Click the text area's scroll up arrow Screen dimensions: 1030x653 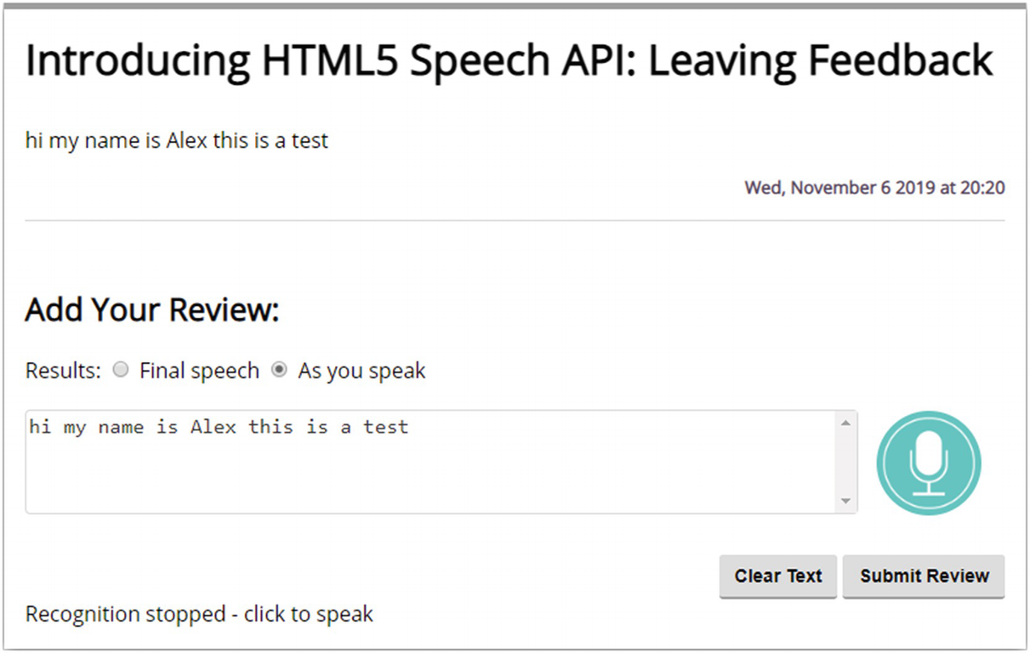(x=845, y=423)
